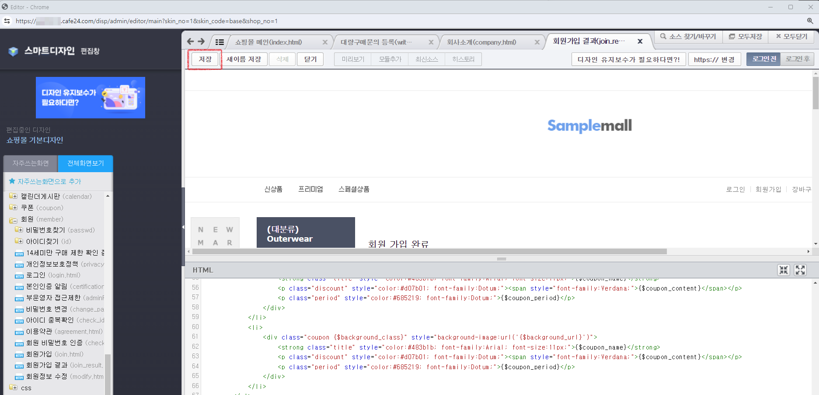
Task: Click 프리미엄 menu in preview
Action: pos(310,189)
